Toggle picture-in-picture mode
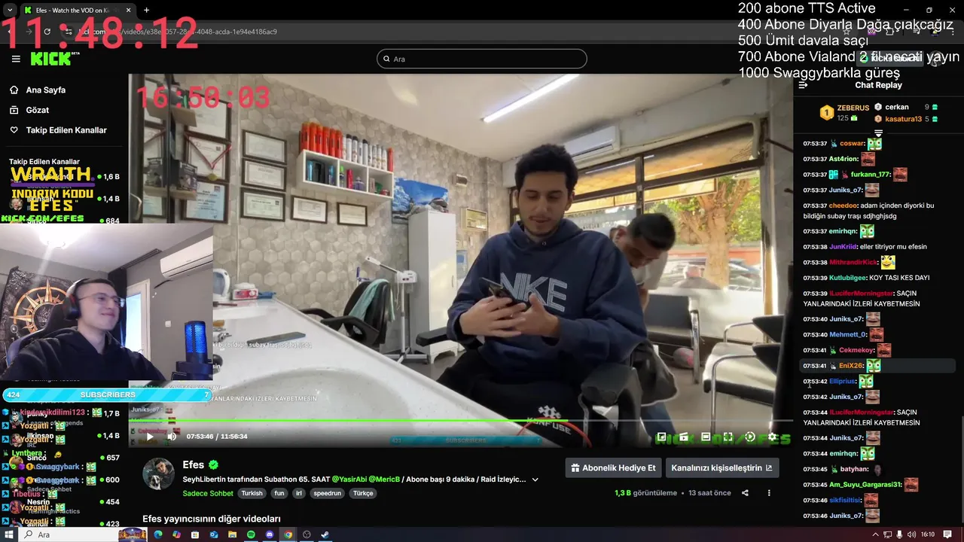Screen dimensions: 964x542 (x=661, y=437)
